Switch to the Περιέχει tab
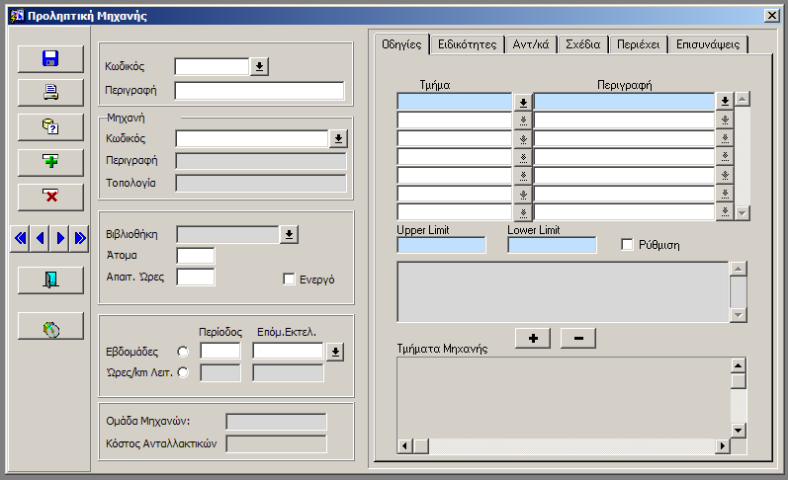The image size is (788, 480). click(639, 44)
